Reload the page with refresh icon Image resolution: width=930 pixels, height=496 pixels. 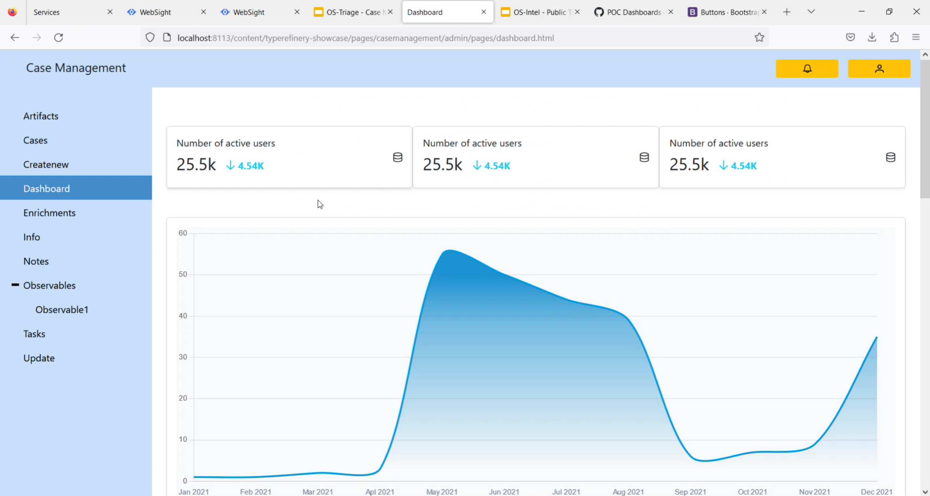point(59,37)
